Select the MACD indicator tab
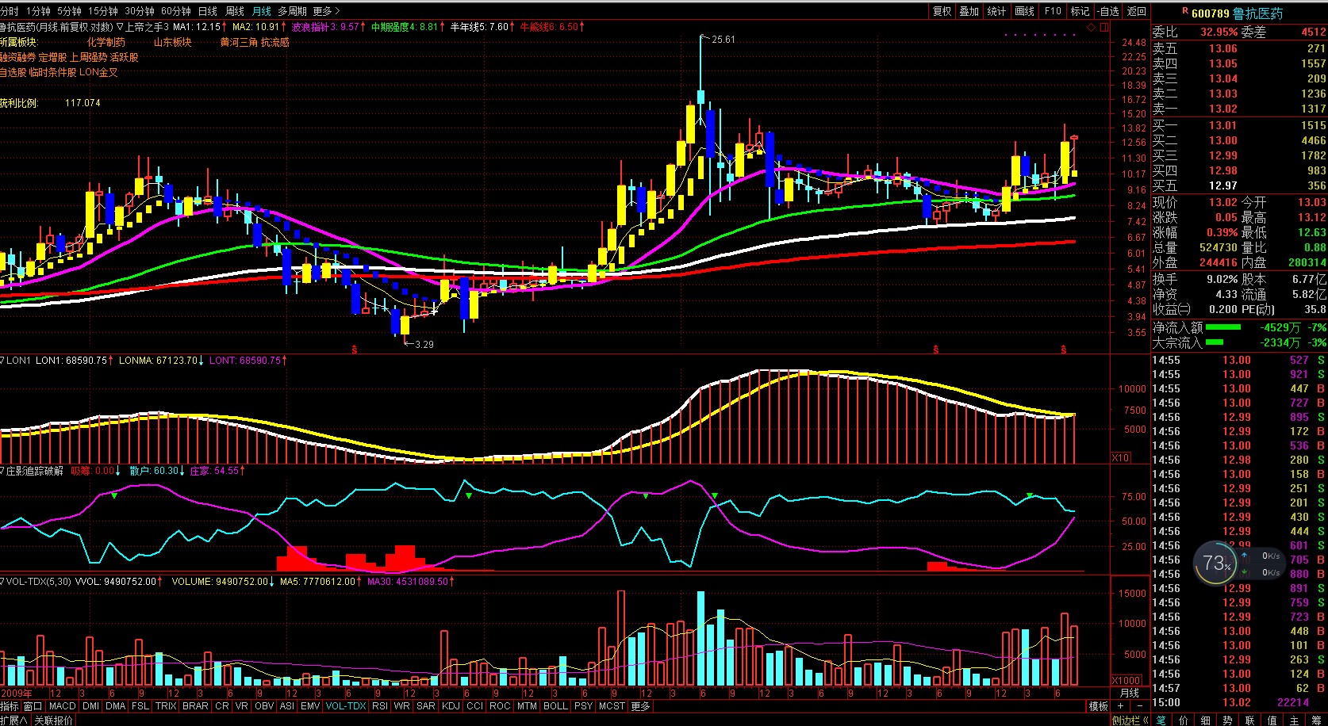 point(62,706)
